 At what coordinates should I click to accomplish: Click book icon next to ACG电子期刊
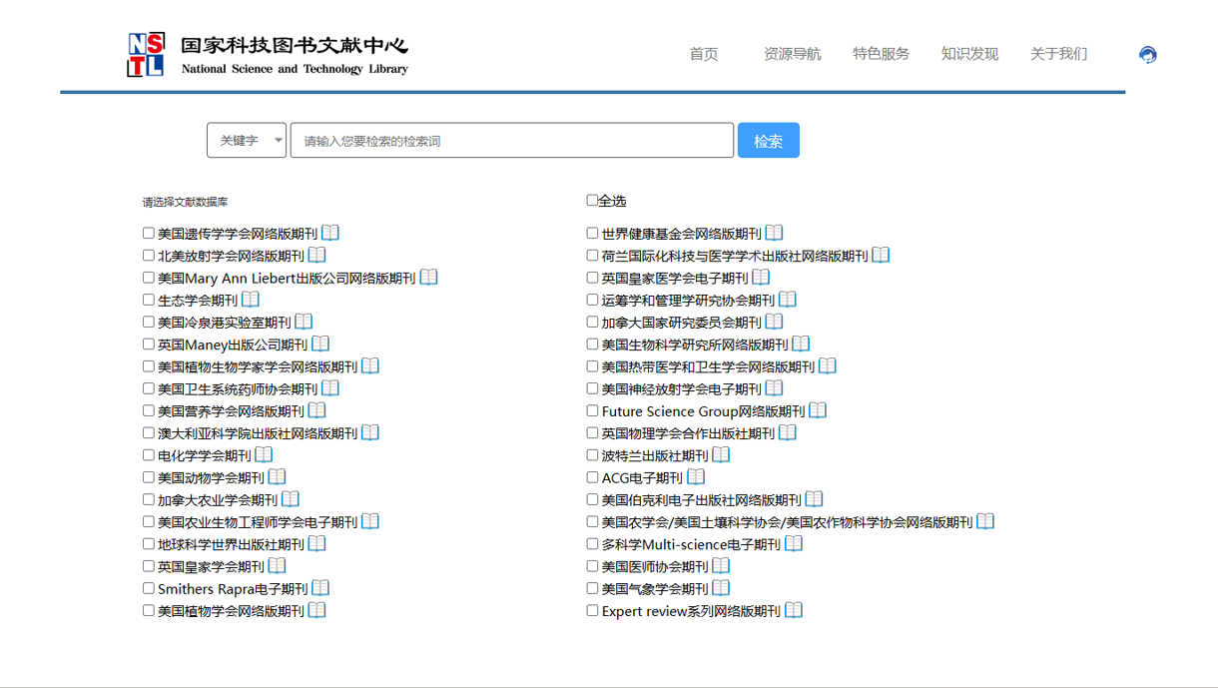coord(696,477)
